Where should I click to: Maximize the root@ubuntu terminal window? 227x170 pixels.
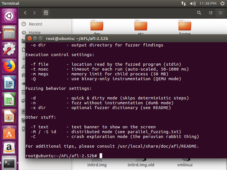pyautogui.click(x=40, y=39)
